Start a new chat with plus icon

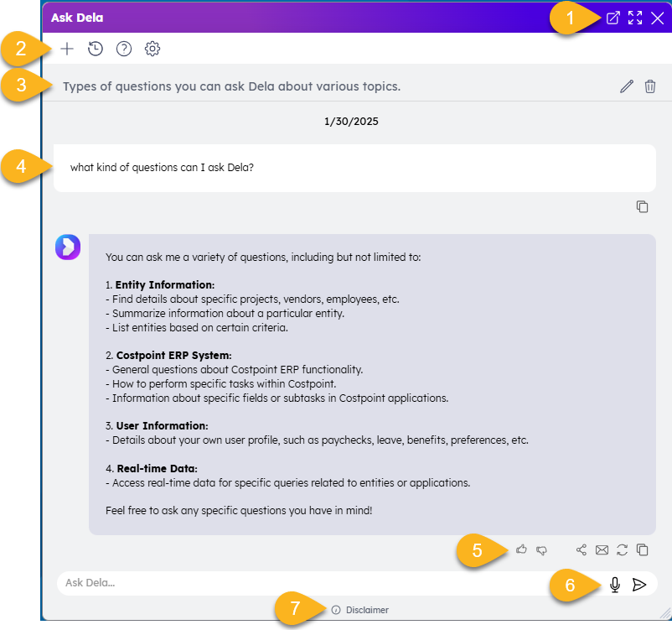coord(67,49)
